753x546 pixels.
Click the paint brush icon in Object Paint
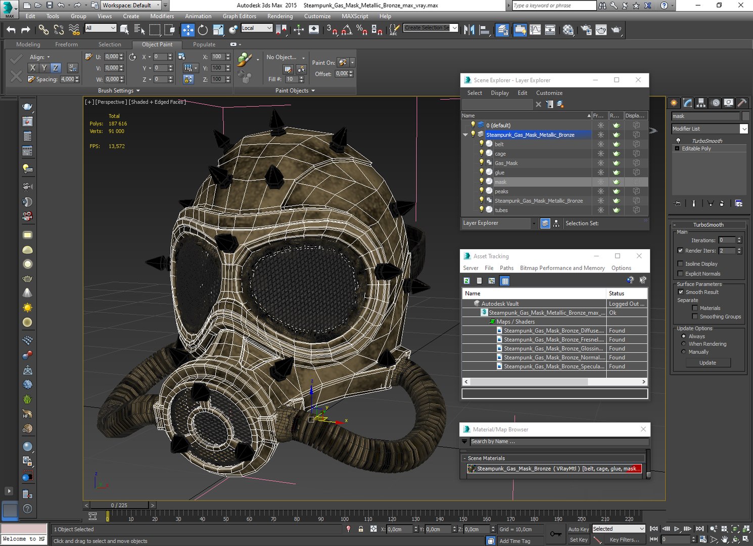click(x=244, y=60)
